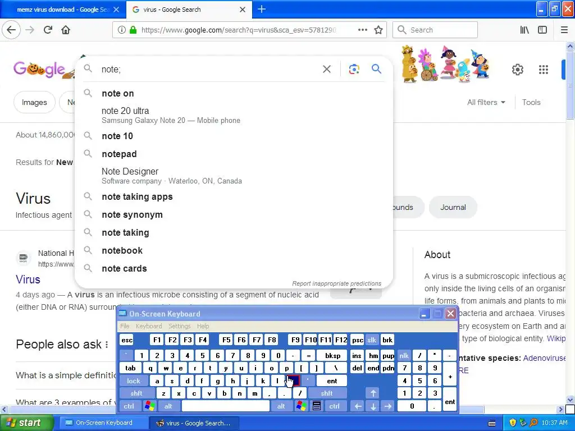Open the Tools options on Google results

[x=531, y=102]
